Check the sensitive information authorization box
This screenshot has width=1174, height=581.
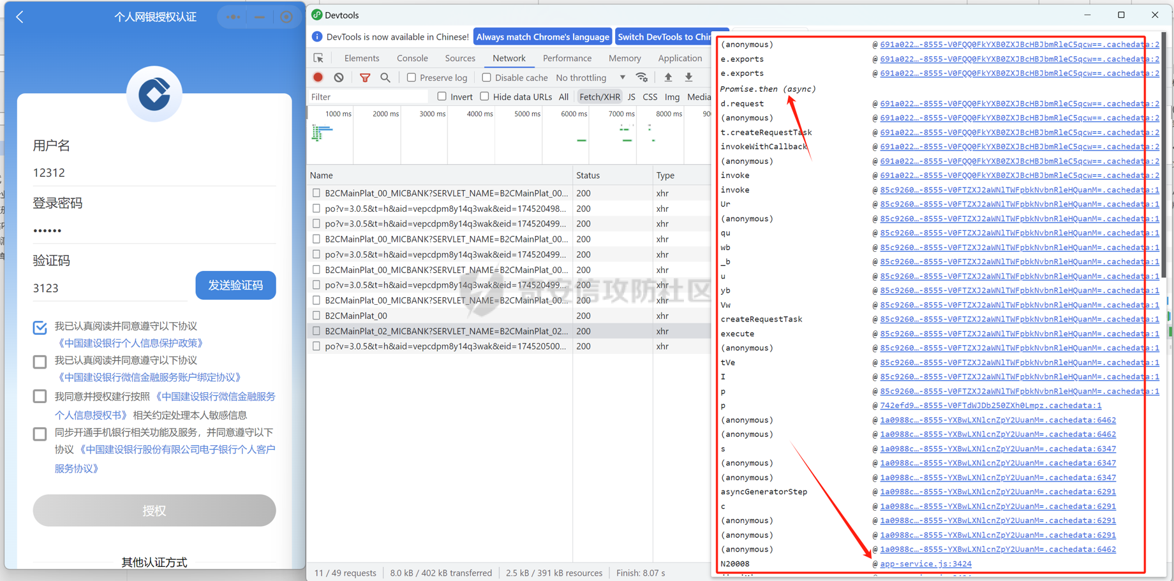[x=40, y=396]
